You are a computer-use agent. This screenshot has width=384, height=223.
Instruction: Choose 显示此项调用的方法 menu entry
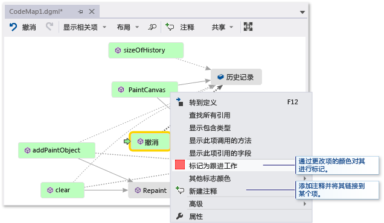coord(242,140)
